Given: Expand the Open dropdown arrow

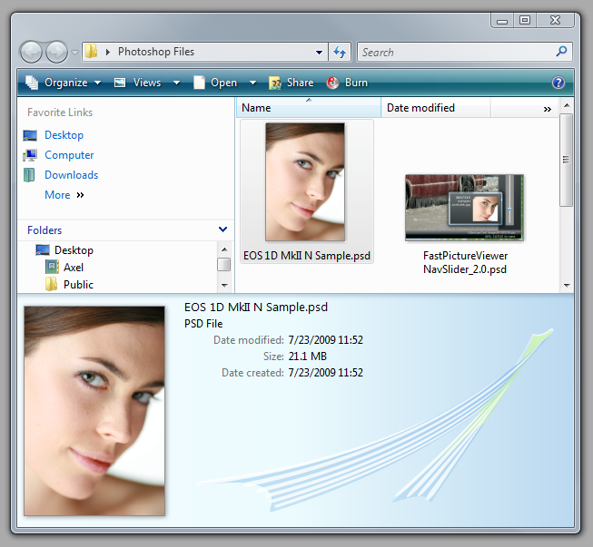Looking at the screenshot, I should [x=252, y=83].
